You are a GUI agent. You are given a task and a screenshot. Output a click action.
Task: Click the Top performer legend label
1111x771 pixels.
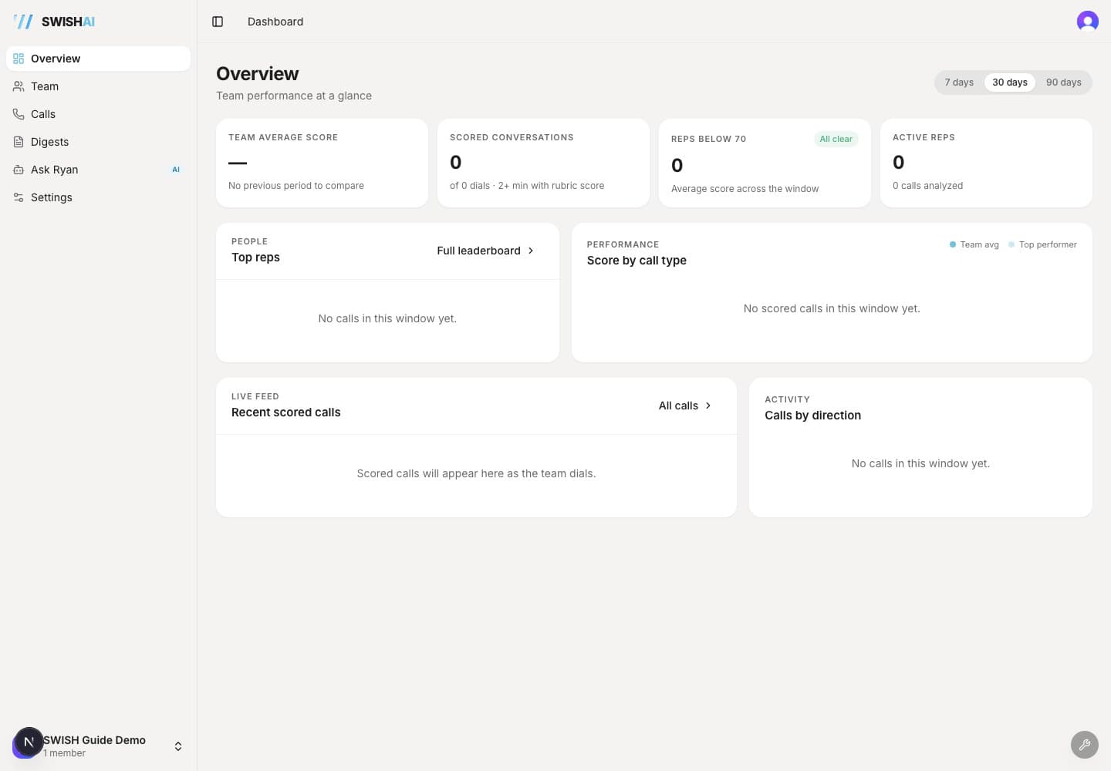(x=1048, y=244)
